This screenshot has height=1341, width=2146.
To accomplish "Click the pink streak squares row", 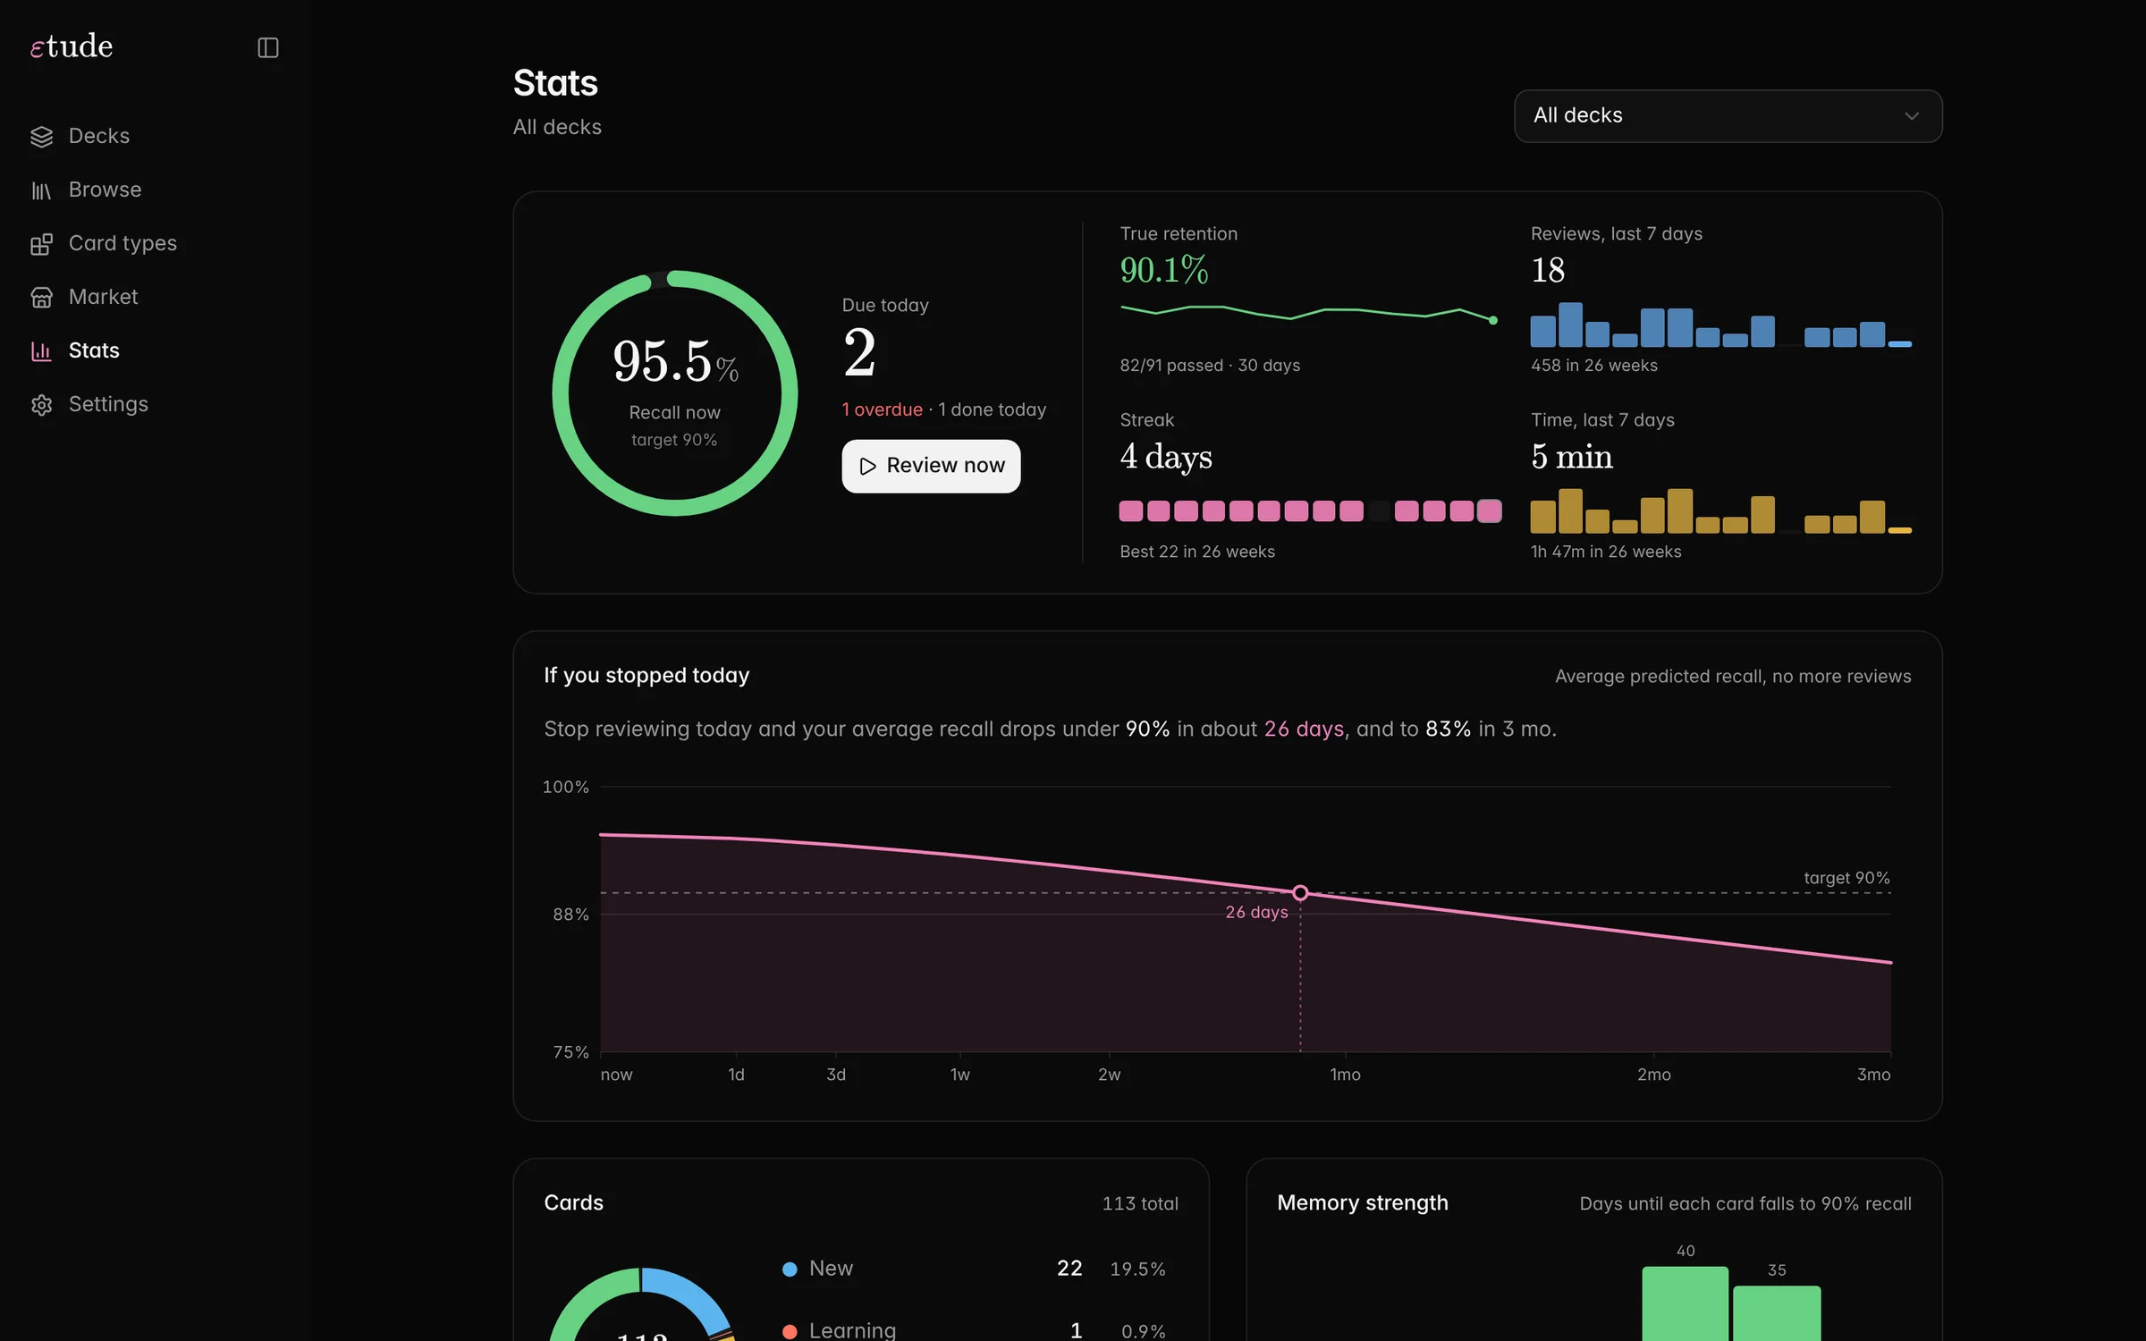I will [x=1310, y=510].
